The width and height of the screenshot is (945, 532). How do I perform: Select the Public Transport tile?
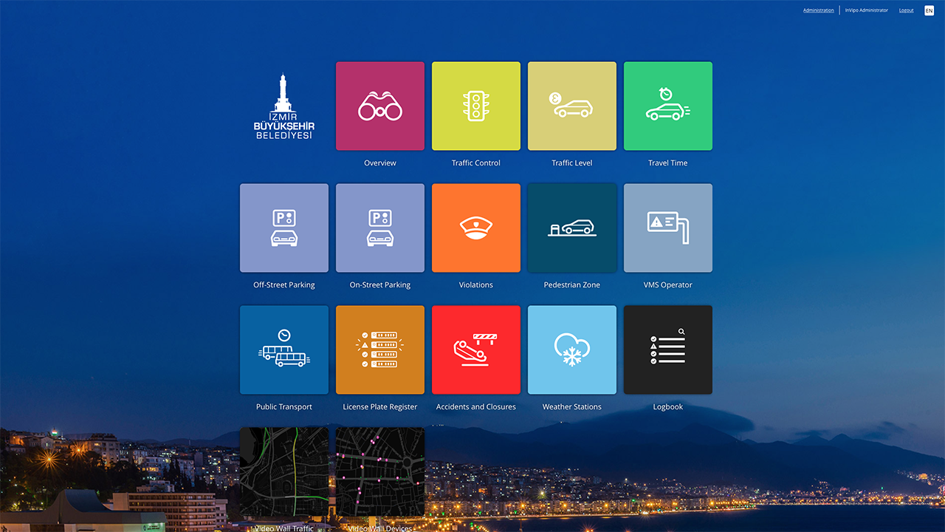click(x=283, y=349)
